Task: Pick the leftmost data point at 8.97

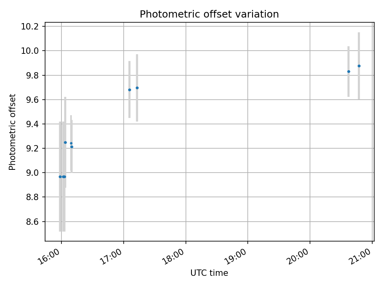Action: [60, 177]
